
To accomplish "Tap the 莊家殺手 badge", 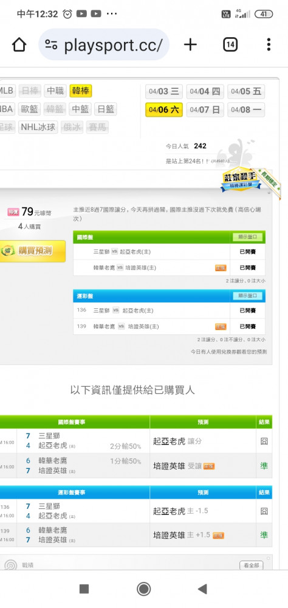I will 242,179.
